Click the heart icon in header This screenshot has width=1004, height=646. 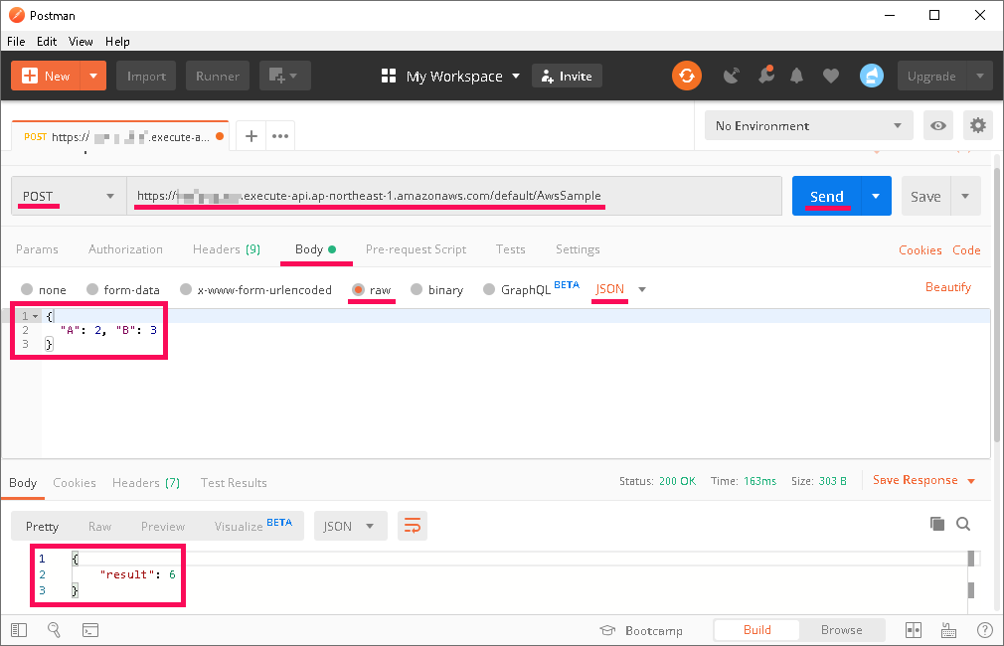830,77
